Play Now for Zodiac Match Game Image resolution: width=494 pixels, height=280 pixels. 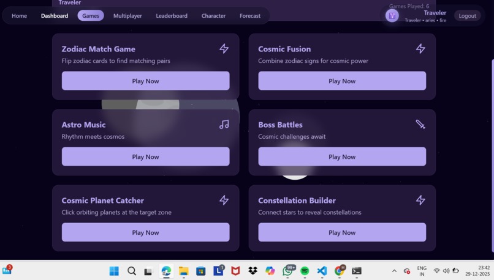coord(145,81)
